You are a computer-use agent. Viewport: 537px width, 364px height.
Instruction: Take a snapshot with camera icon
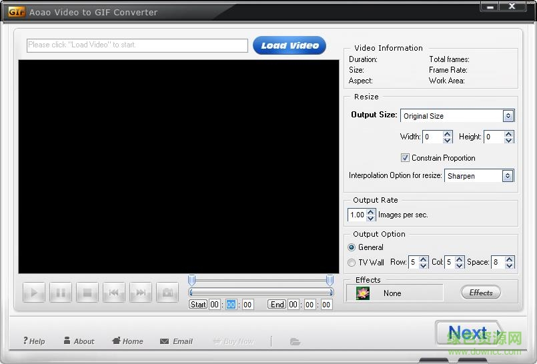[167, 293]
